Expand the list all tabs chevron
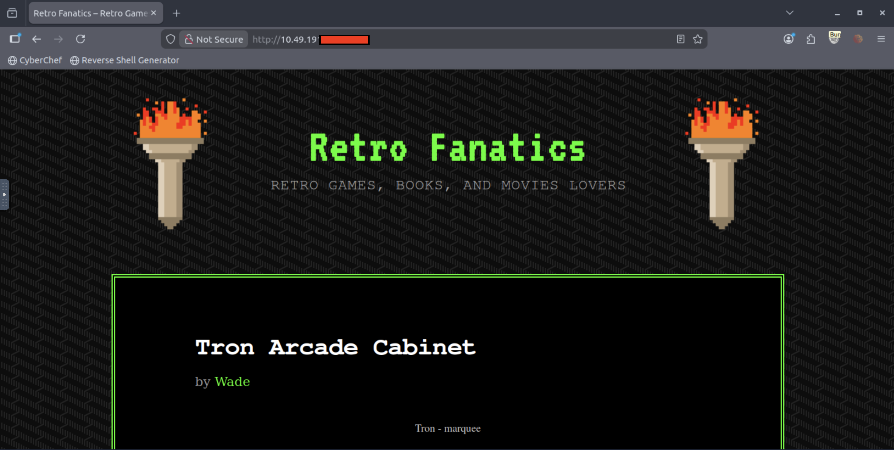This screenshot has width=894, height=450. point(789,13)
